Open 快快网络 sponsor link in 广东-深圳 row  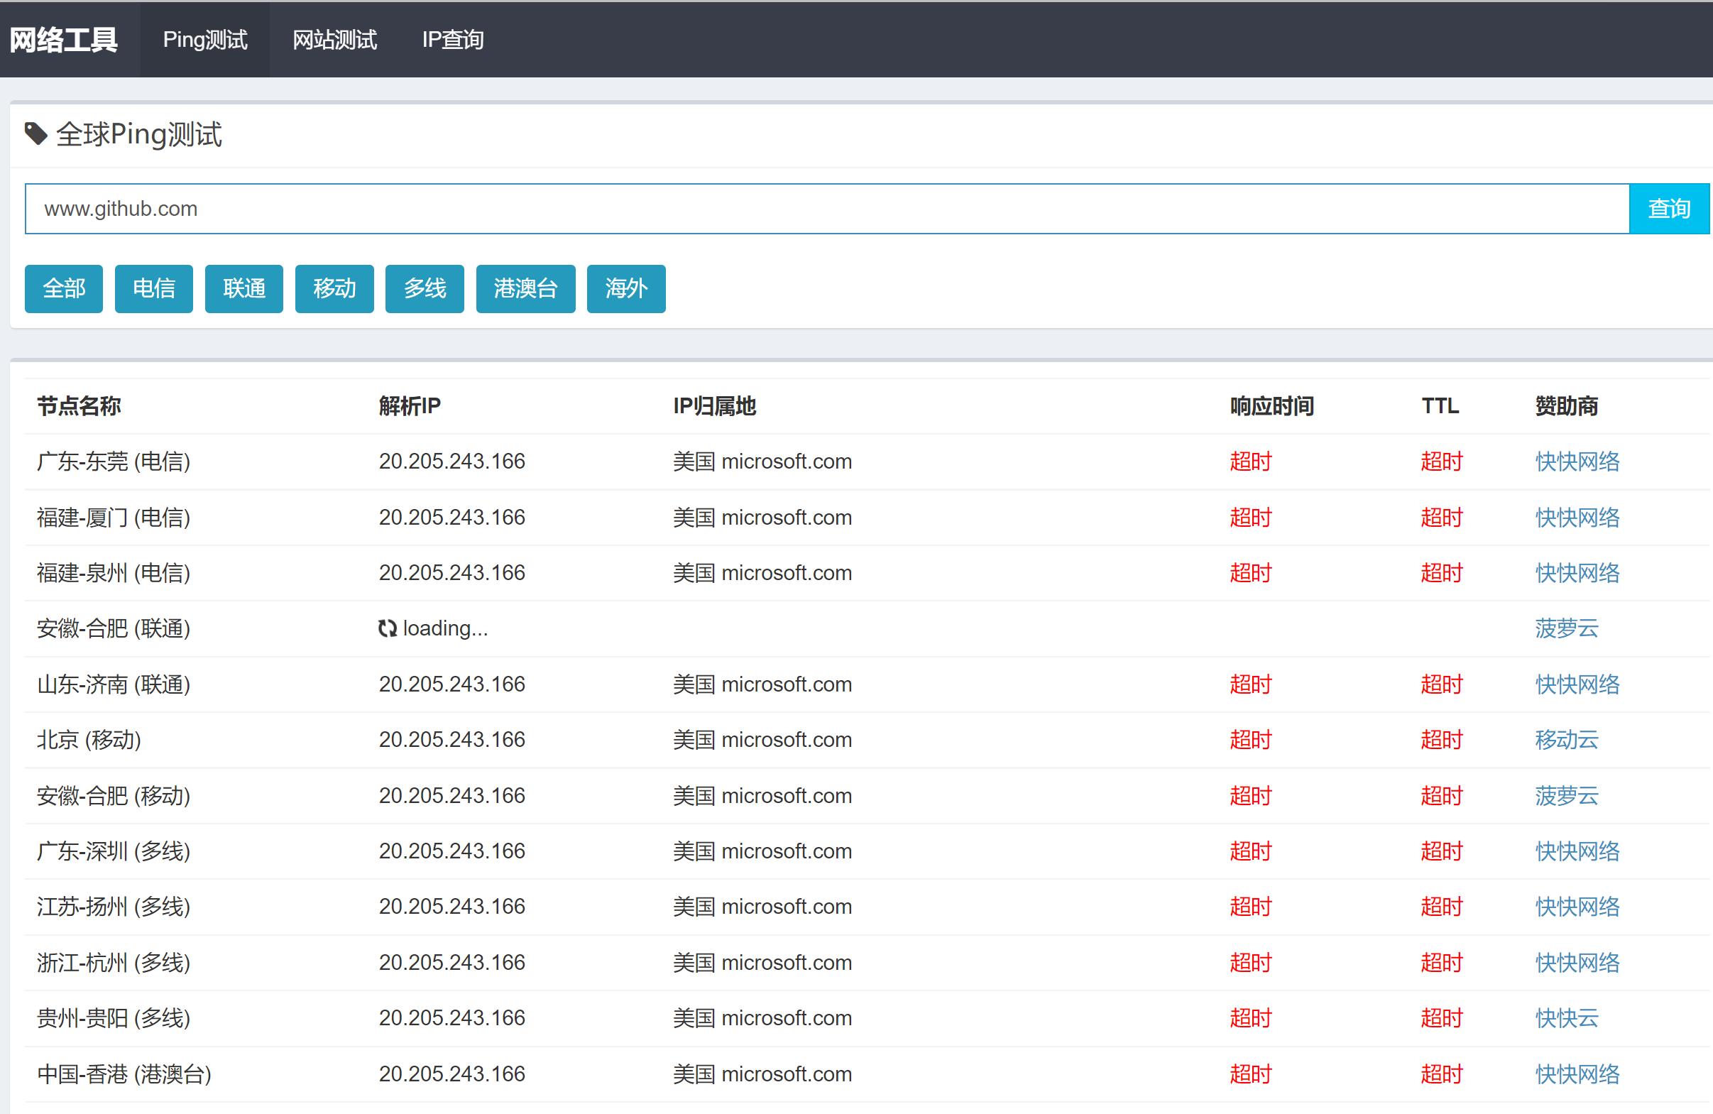pos(1577,851)
